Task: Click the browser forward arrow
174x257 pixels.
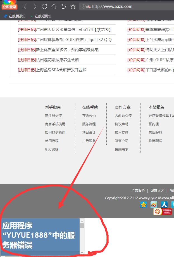Action: coord(35,6)
